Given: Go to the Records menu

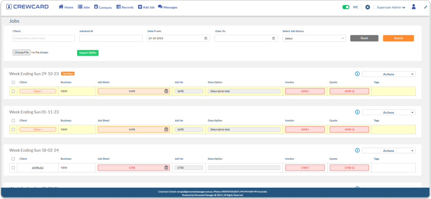Looking at the screenshot, I should click(x=125, y=7).
